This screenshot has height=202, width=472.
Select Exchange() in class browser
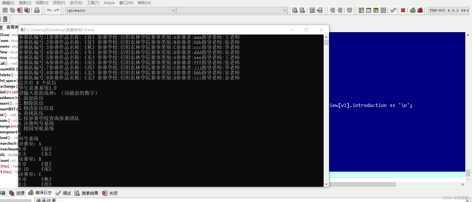9,86
